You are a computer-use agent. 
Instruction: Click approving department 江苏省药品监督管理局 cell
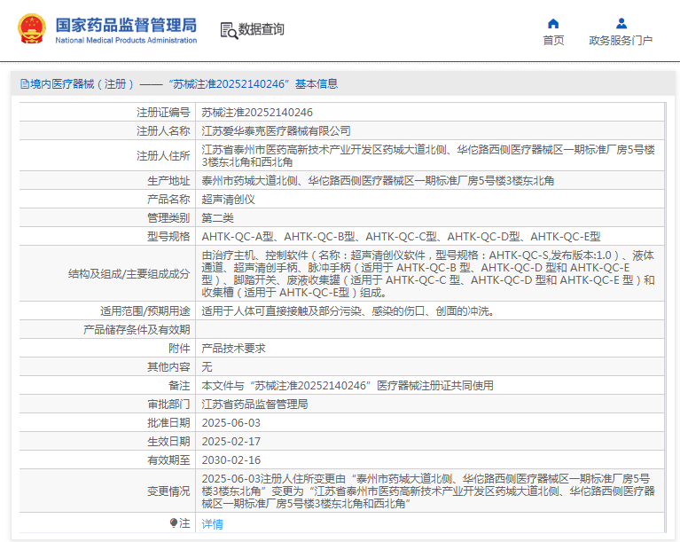coord(254,405)
